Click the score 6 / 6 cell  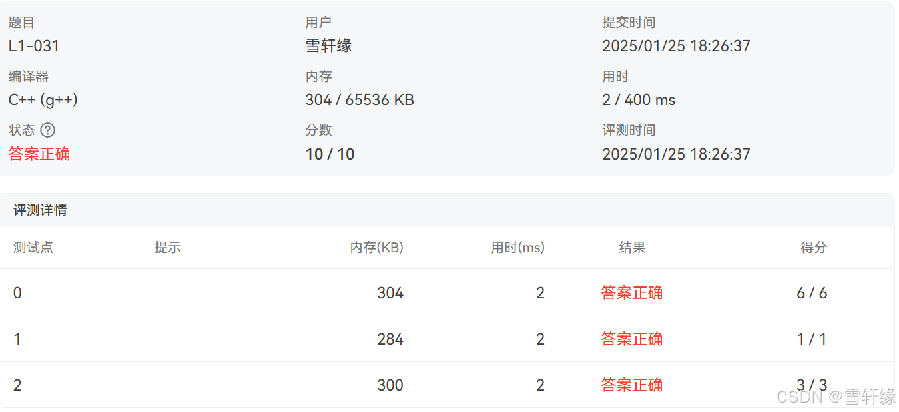point(813,292)
